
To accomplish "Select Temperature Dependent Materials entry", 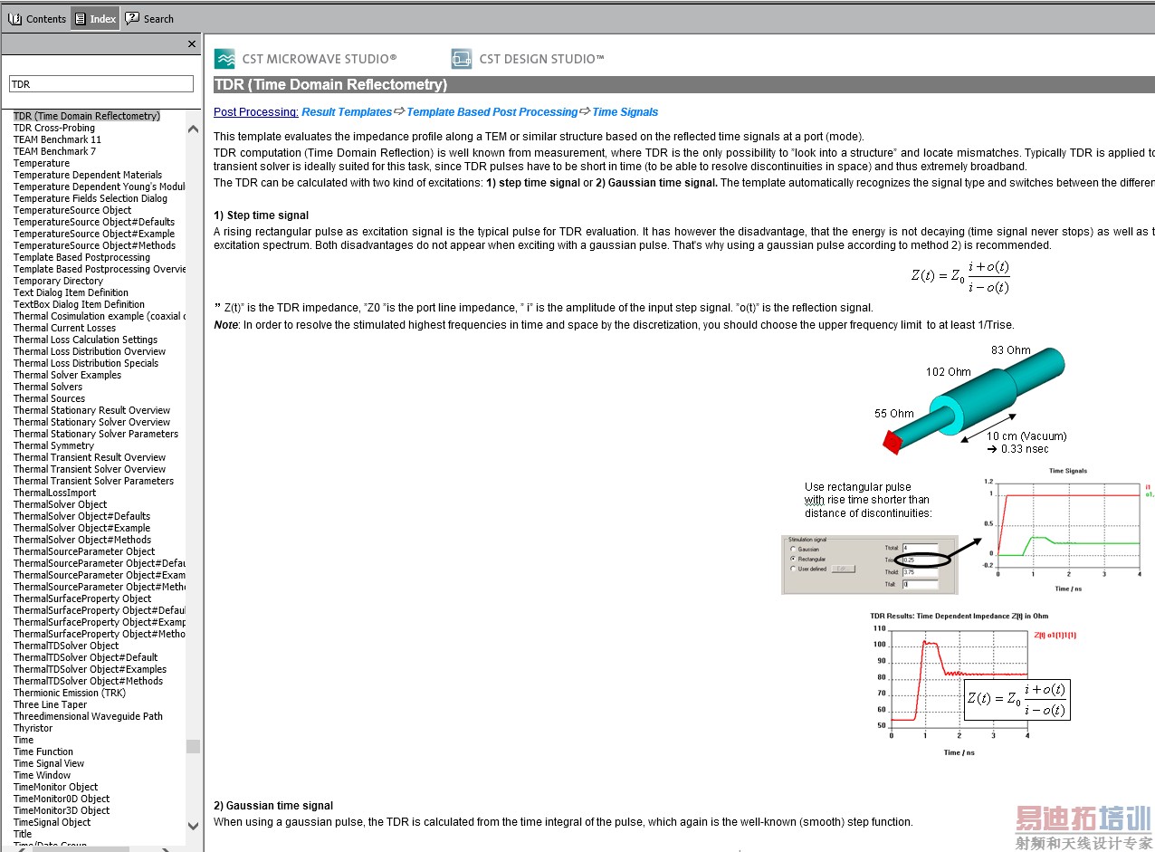I will pyautogui.click(x=88, y=175).
